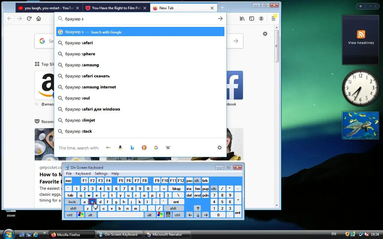Toggle the slk scroll lock key

pos(197,181)
